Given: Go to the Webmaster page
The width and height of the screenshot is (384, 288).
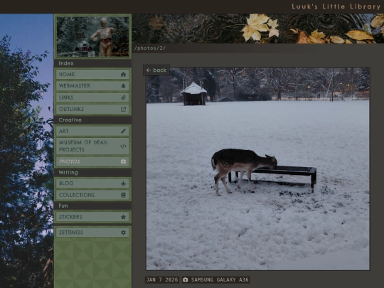Looking at the screenshot, I should click(92, 86).
